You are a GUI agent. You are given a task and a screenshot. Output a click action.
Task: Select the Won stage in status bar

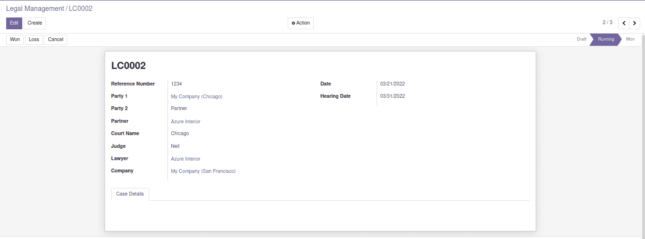(630, 40)
